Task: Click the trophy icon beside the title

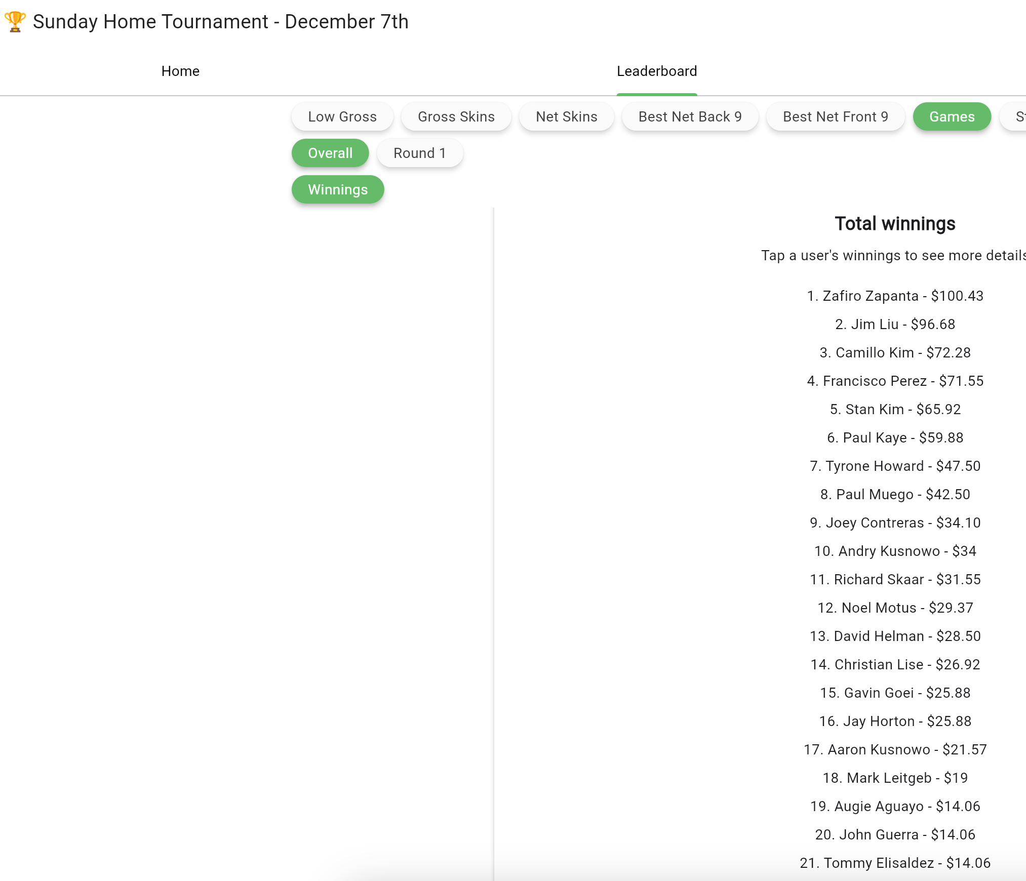Action: [15, 22]
